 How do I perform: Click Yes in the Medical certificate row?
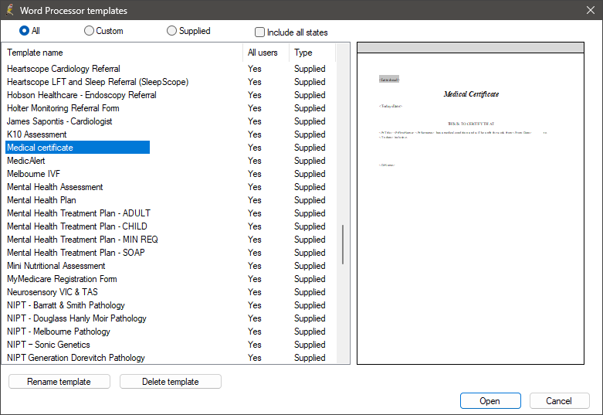[255, 148]
